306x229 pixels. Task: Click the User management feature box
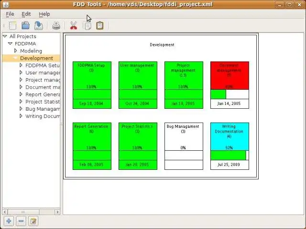(138, 85)
